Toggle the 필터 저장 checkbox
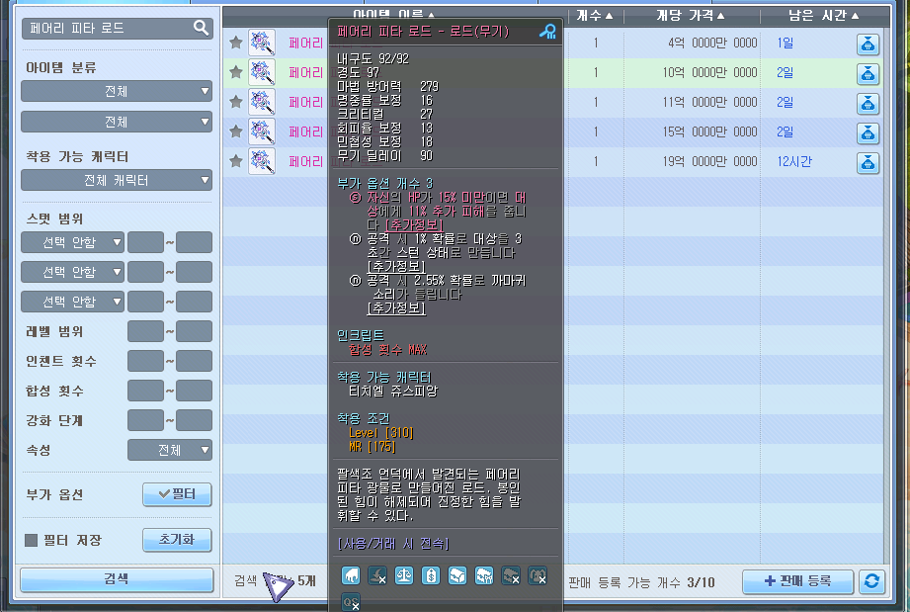This screenshot has width=910, height=612. tap(32, 541)
